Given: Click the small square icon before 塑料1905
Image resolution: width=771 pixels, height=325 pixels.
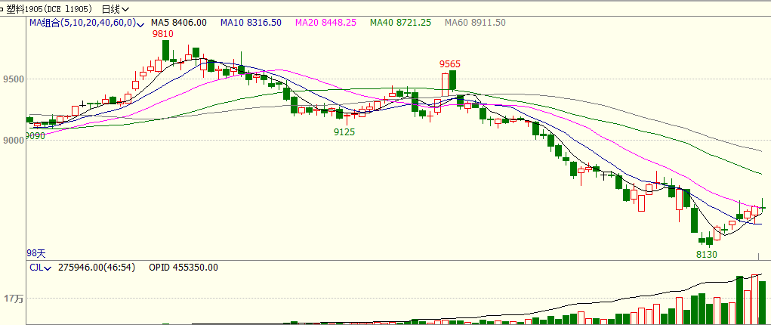Looking at the screenshot, I should [x=2, y=9].
